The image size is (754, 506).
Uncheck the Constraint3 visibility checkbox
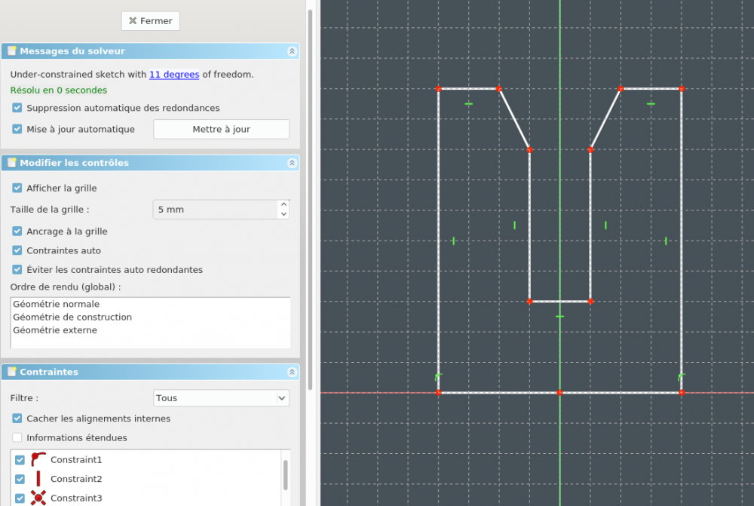[x=20, y=498]
